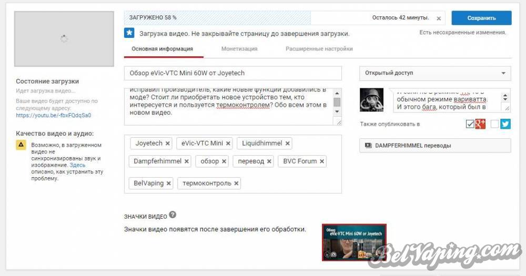The image size is (526, 276).
Task: Open the youtu.be video link
Action: (53, 115)
